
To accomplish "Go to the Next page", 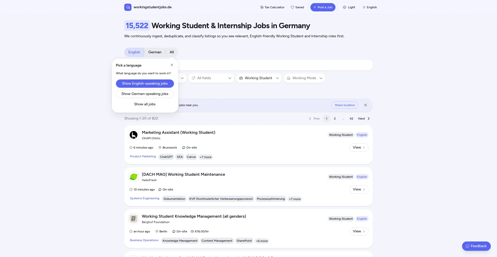I will click(364, 119).
